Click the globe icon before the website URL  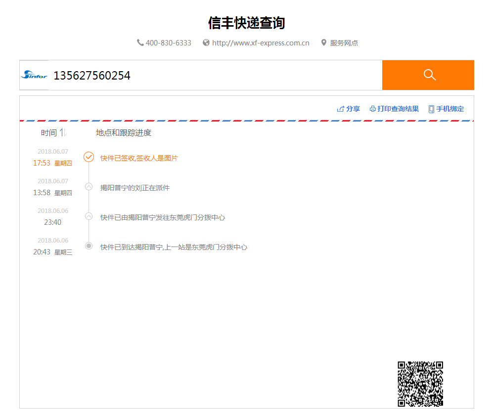[x=206, y=42]
